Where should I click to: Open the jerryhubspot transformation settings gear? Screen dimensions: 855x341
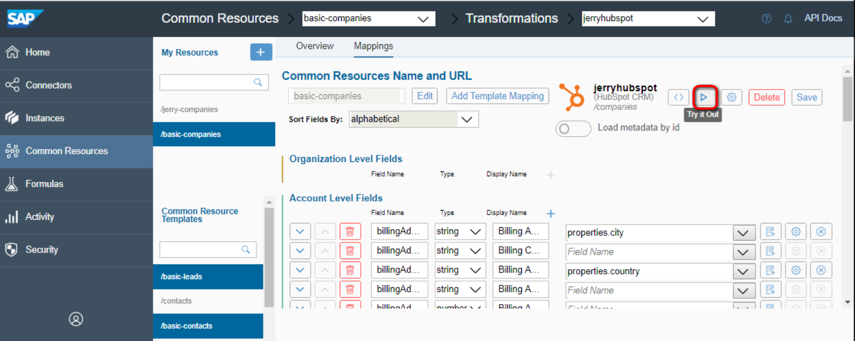732,97
